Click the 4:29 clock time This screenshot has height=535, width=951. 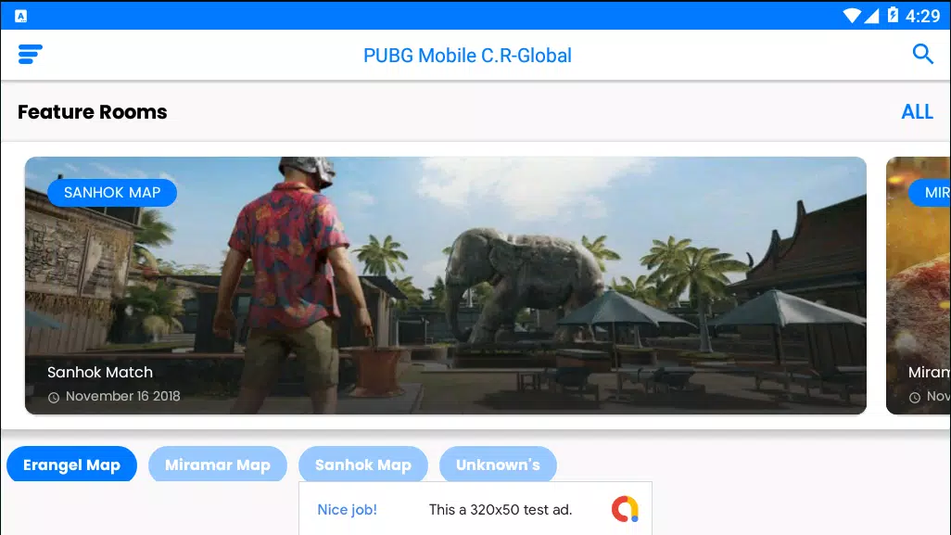coord(922,15)
